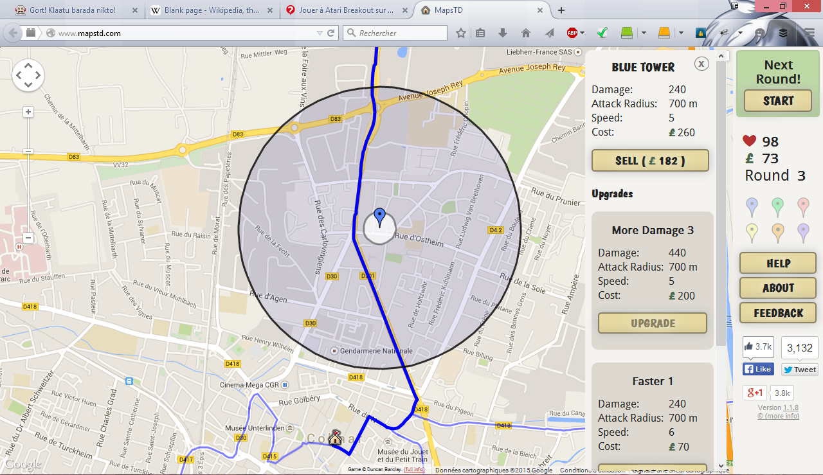The height and width of the screenshot is (475, 823).
Task: Click the stacked layers toolbar icon
Action: 783,33
